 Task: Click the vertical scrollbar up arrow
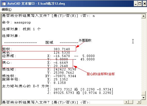tap(143, 16)
